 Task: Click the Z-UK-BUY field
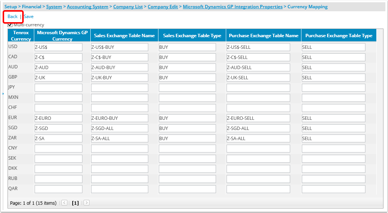[x=120, y=78]
